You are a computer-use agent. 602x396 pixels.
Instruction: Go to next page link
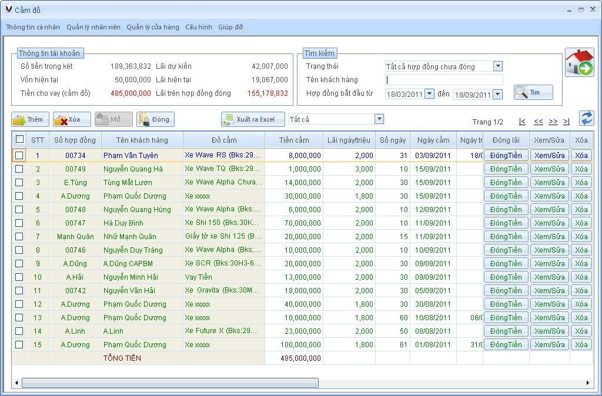(553, 122)
